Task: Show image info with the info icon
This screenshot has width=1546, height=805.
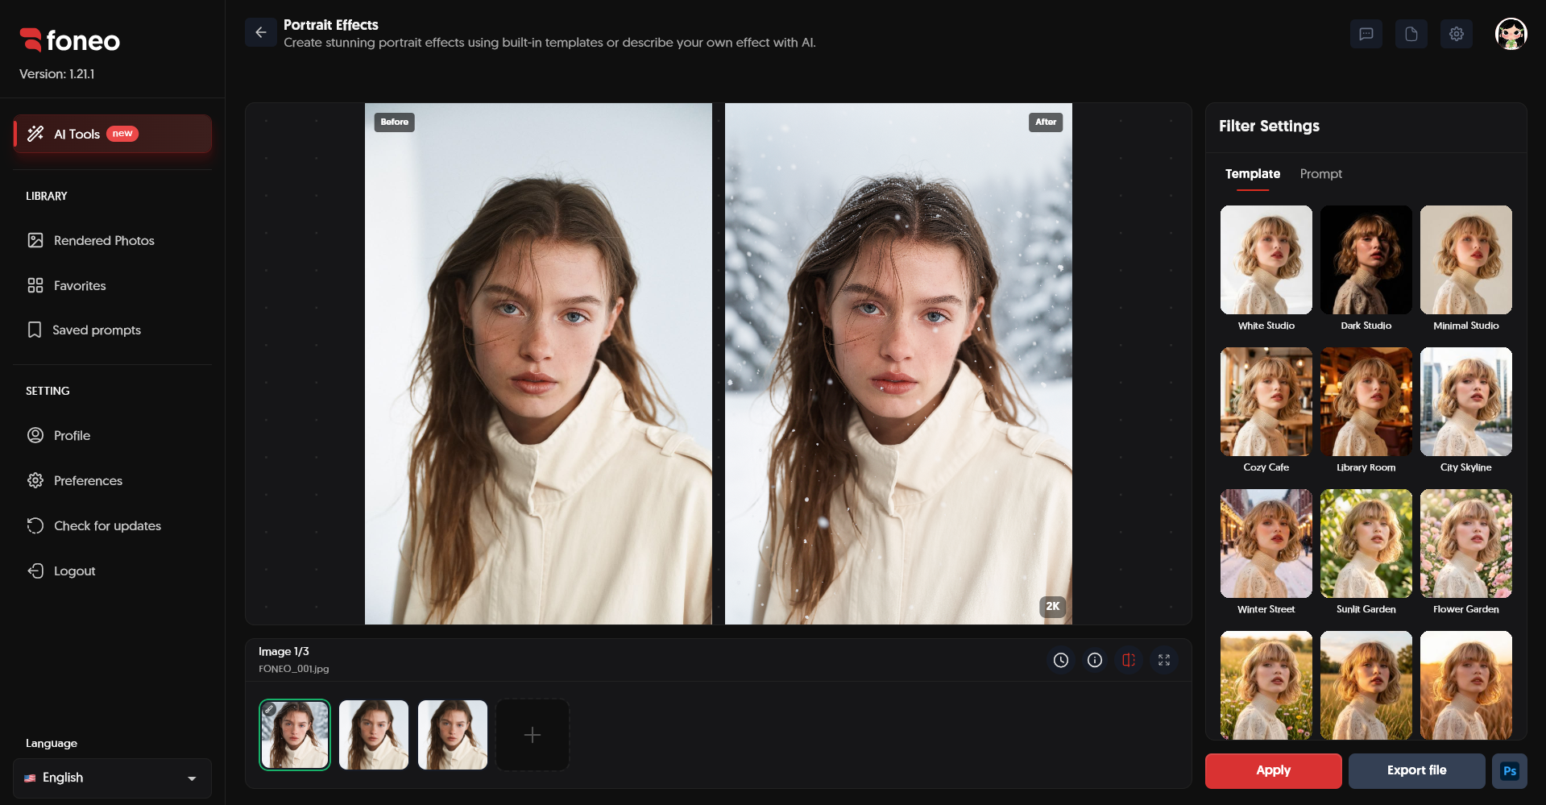Action: click(x=1095, y=660)
